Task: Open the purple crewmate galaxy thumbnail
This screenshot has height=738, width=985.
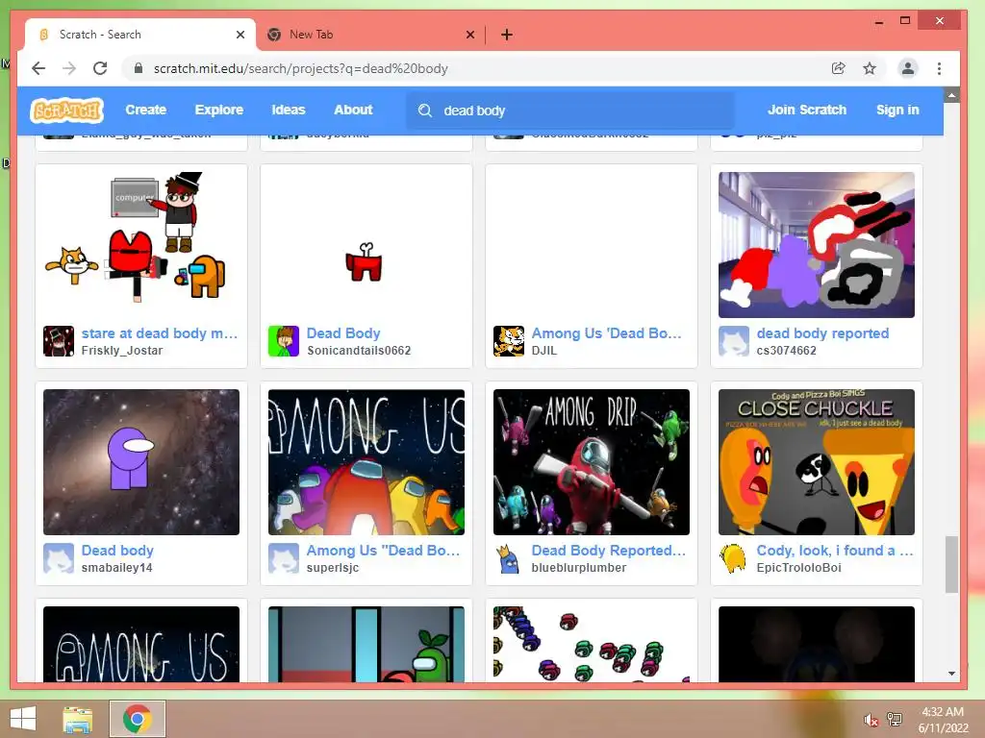Action: pos(141,462)
